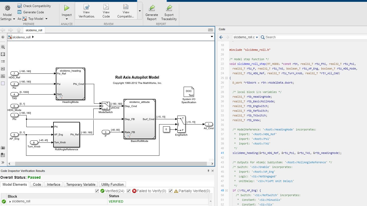Open Model Settings gear icon
Image resolution: width=367 pixels, height=206 pixels.
click(7, 8)
